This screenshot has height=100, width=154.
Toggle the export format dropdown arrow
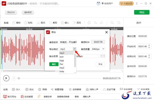click(74, 49)
